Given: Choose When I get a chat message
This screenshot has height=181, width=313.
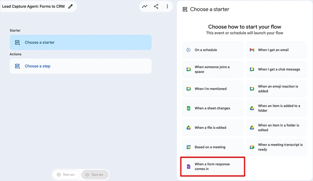Looking at the screenshot, I should click(x=276, y=69).
